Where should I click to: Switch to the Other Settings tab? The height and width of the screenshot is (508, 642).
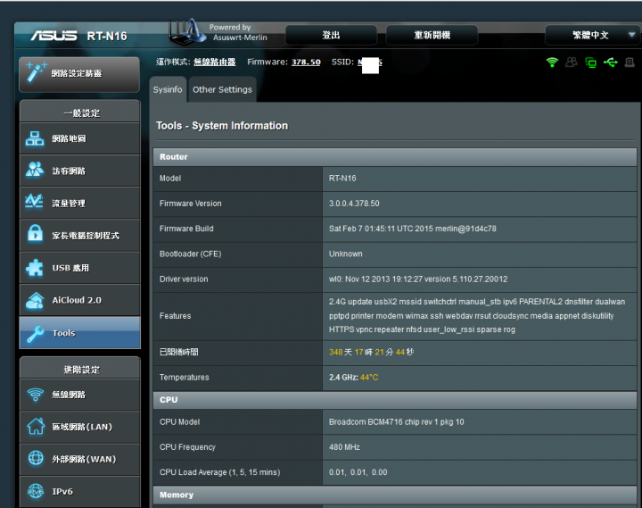click(222, 89)
